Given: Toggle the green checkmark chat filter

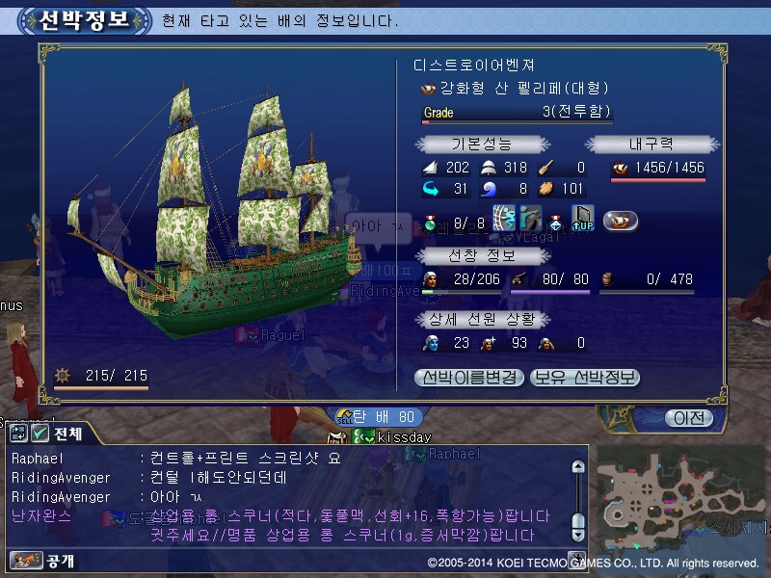Looking at the screenshot, I should click(40, 433).
